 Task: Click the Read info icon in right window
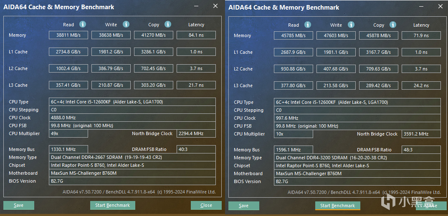pyautogui.click(x=308, y=25)
